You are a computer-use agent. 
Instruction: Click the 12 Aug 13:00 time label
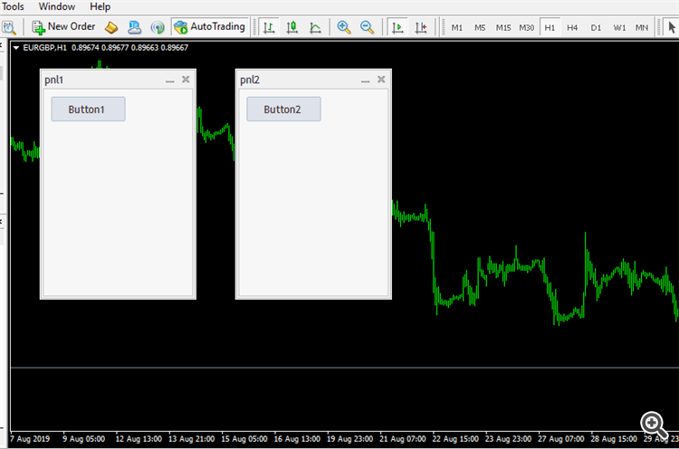pos(139,439)
